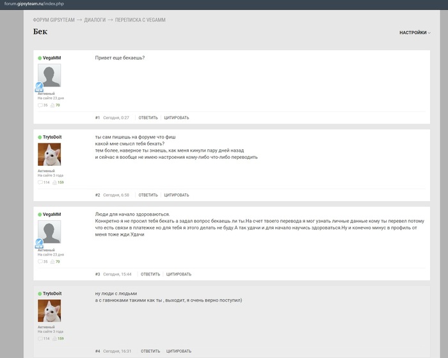Click Ответить under post #3
This screenshot has width=448, height=358.
pyautogui.click(x=150, y=274)
